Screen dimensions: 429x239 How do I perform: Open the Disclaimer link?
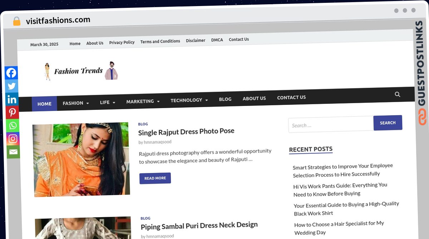pyautogui.click(x=196, y=41)
